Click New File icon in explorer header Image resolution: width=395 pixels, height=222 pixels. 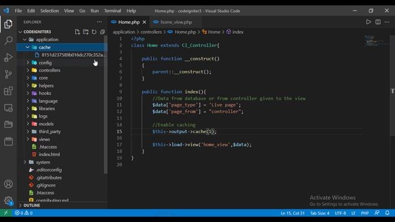[x=77, y=31]
